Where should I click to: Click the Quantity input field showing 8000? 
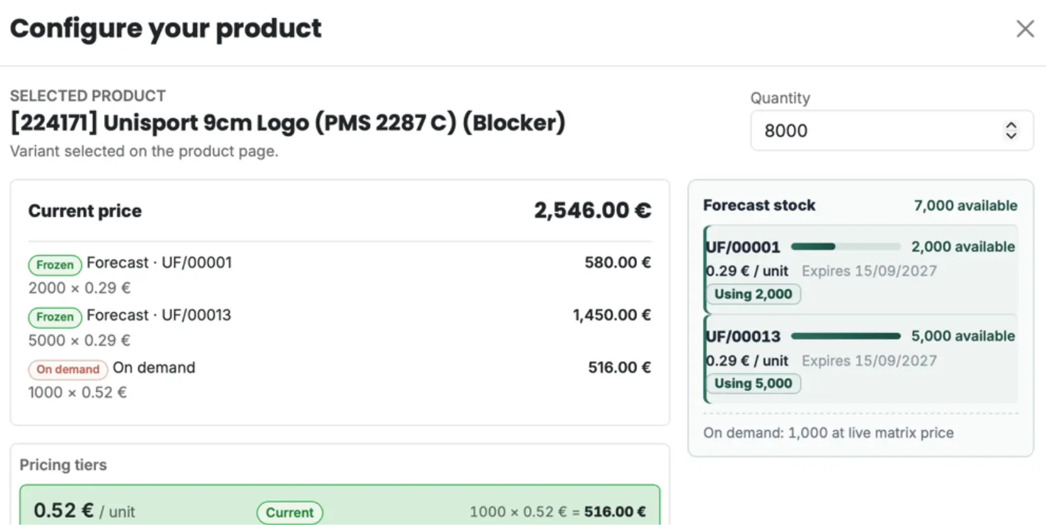(891, 131)
